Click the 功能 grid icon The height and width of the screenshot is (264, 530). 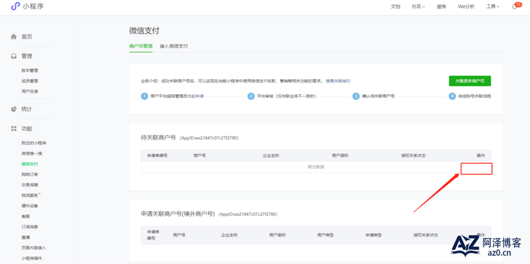(13, 129)
